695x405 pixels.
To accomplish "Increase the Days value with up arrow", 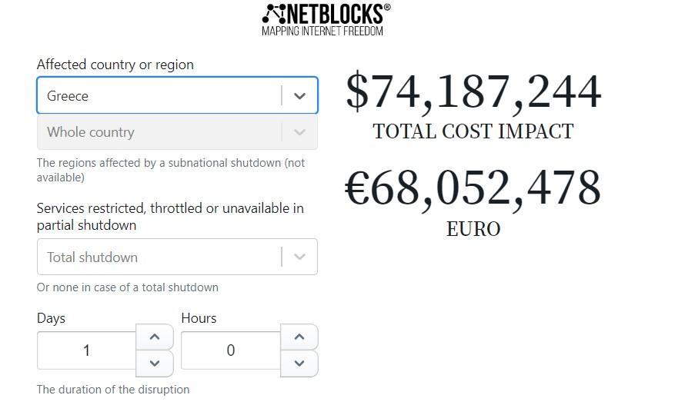I will 154,337.
